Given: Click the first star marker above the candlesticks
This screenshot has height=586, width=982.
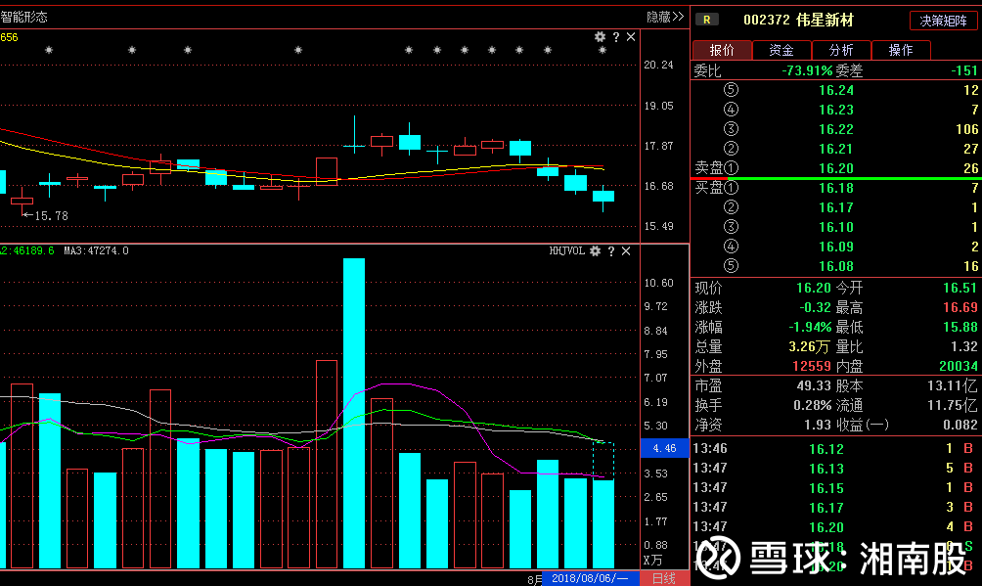Looking at the screenshot, I should [x=49, y=50].
